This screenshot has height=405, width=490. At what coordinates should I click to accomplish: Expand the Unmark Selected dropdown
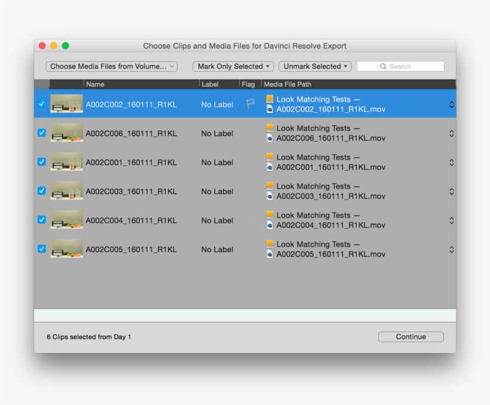(314, 66)
